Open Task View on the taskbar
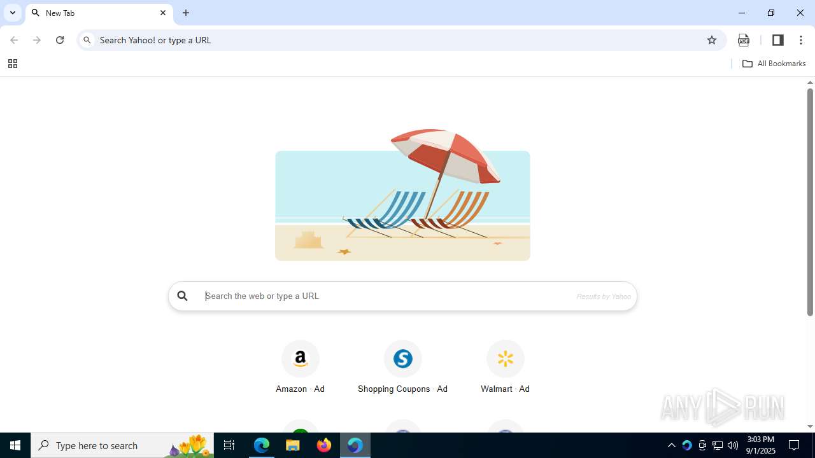 [x=229, y=445]
